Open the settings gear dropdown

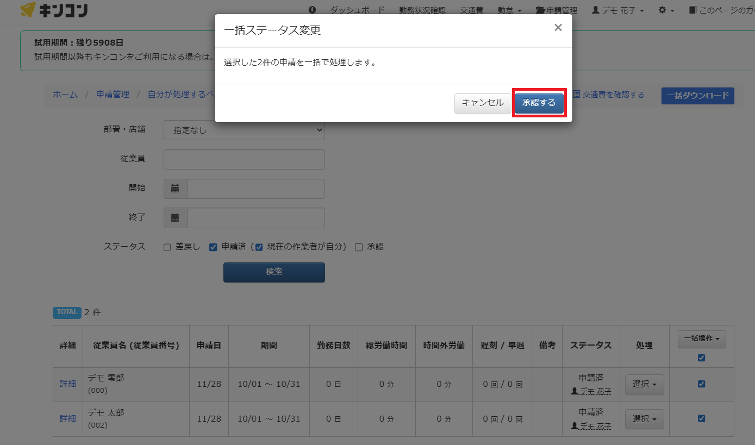tap(666, 10)
